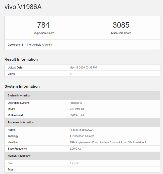Click the upload date May 16 2020 value
Viewport: 163px width, 174px height.
pyautogui.click(x=83, y=67)
